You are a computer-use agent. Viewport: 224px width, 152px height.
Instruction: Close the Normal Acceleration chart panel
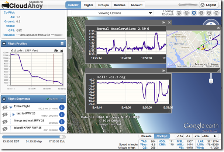coord(169,22)
